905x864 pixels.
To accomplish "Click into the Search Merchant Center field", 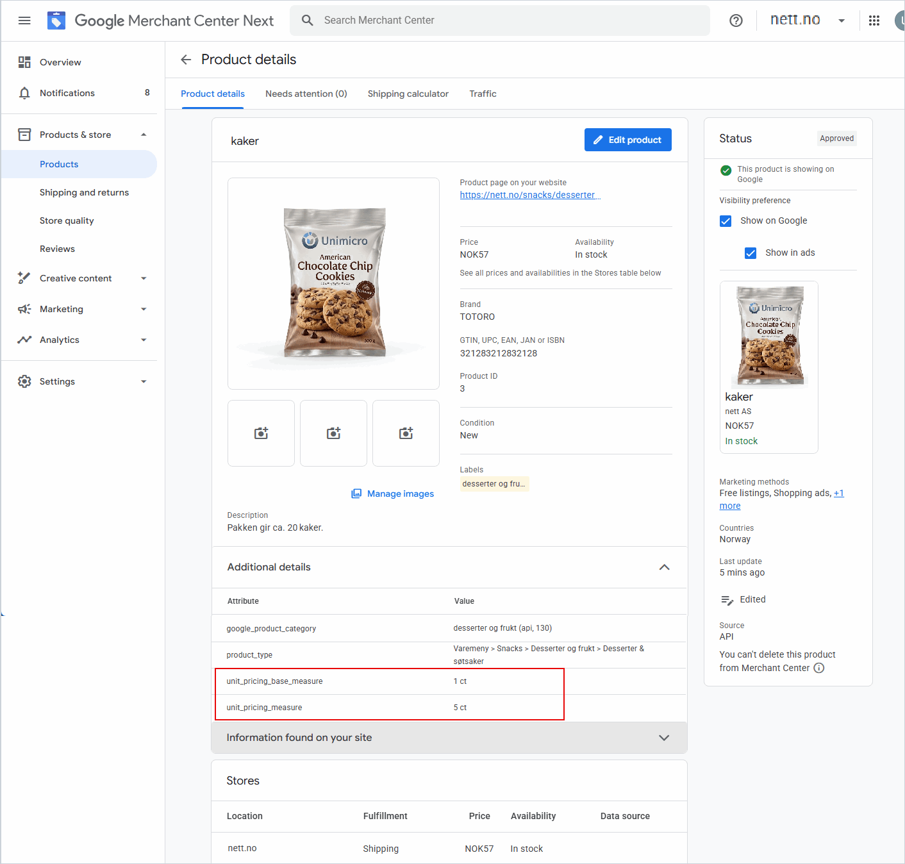I will coord(500,21).
